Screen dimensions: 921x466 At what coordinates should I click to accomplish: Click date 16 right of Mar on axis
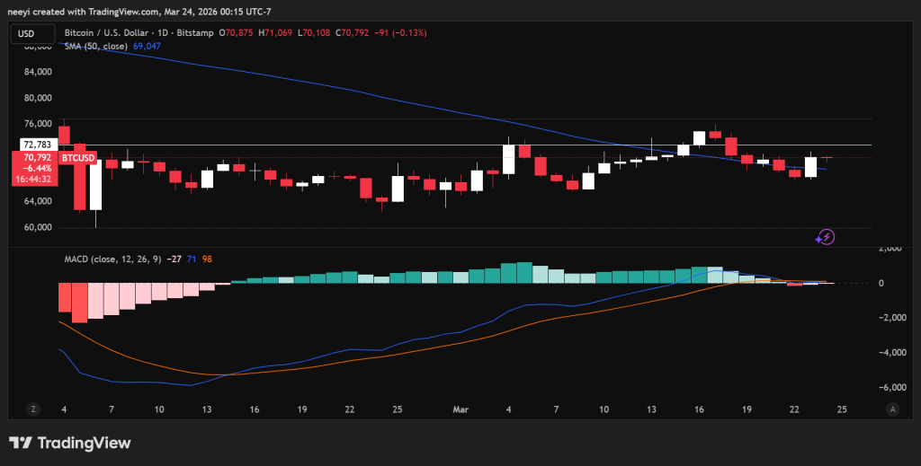point(699,409)
